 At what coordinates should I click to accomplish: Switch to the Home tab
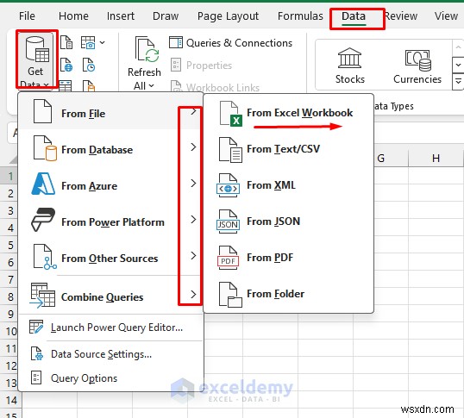coord(73,16)
